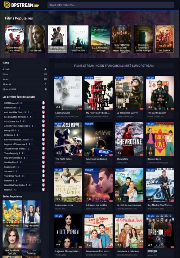Viewport: 180px width, 258px height.
Task: Open the How I Met Your Father link
Action: [x=18, y=185]
